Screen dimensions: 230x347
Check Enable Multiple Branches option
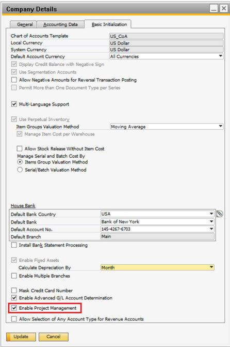[x=14, y=276]
